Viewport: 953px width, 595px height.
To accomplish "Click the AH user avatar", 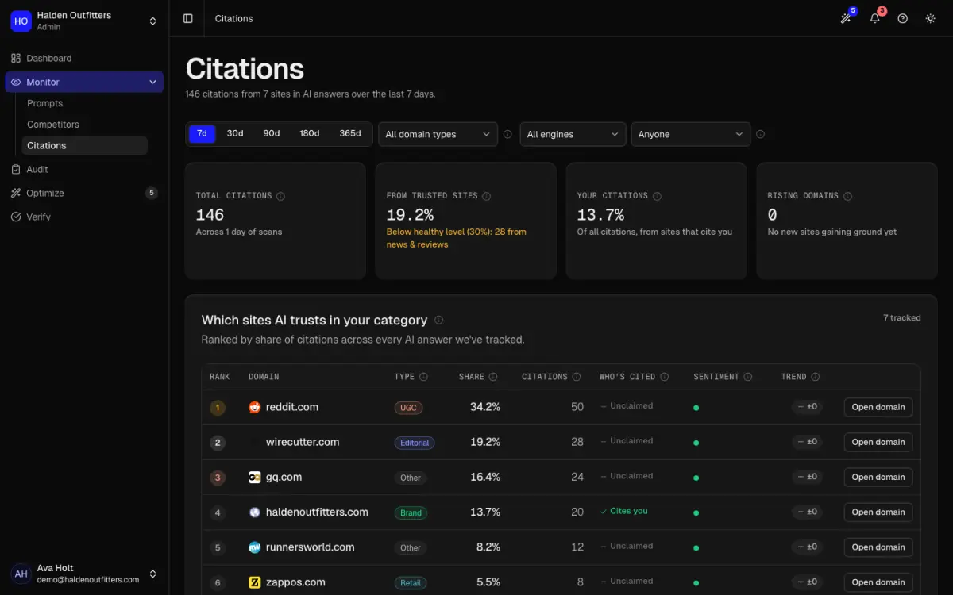I will tap(21, 574).
